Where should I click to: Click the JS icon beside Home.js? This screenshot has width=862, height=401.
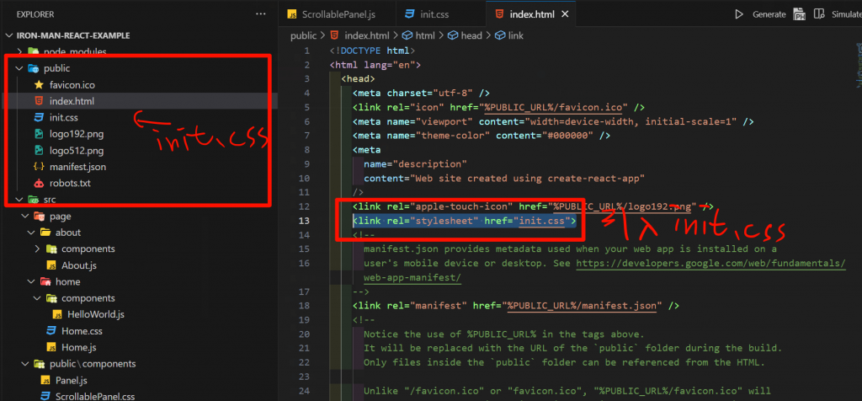pyautogui.click(x=51, y=347)
